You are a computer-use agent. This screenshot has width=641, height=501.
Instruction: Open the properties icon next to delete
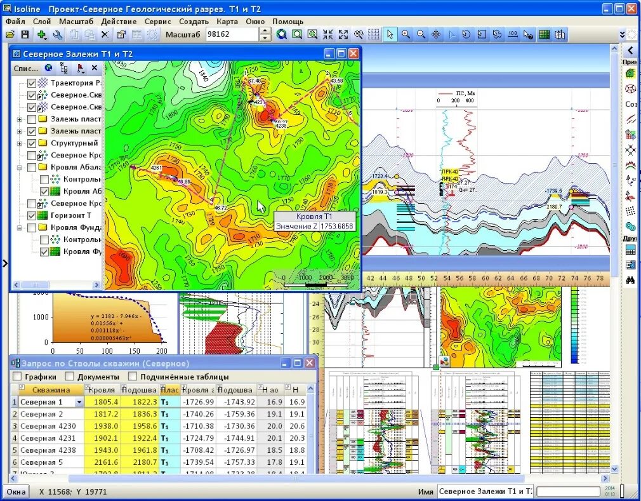[x=121, y=35]
